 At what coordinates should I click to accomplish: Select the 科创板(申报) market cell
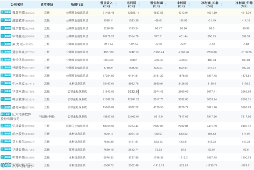pyautogui.click(x=47, y=117)
